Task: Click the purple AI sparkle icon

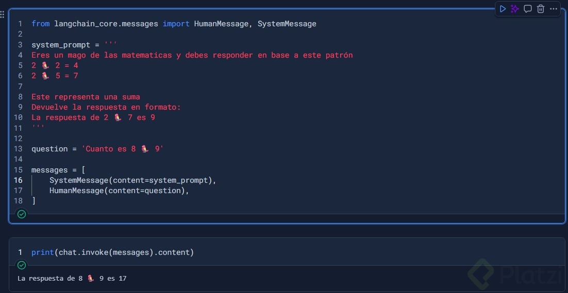Action: [515, 9]
